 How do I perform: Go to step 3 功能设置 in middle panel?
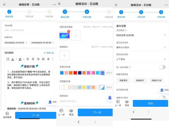109,12
